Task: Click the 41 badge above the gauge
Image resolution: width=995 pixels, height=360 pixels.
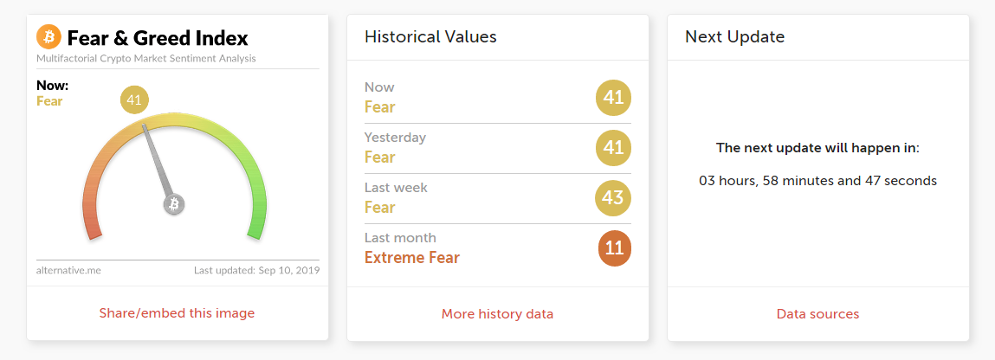Action: click(134, 100)
